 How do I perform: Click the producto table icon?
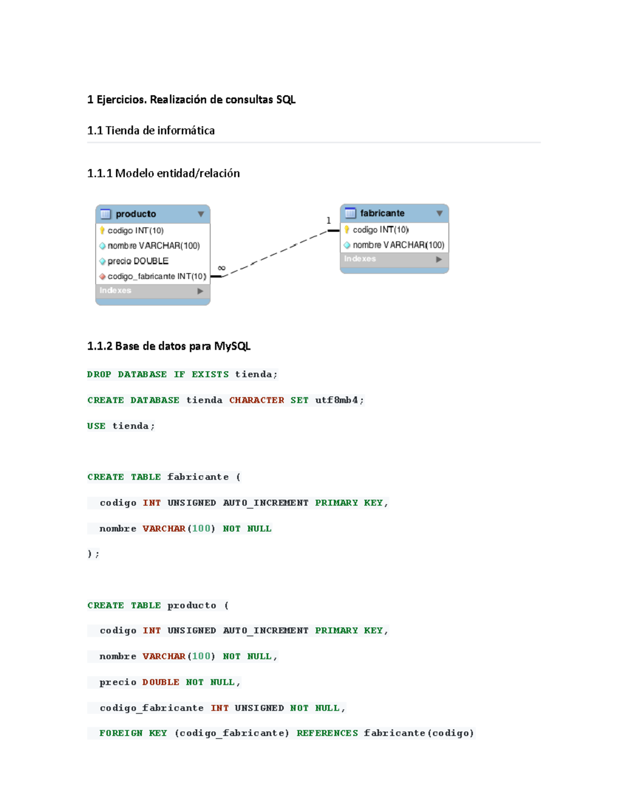pos(105,213)
